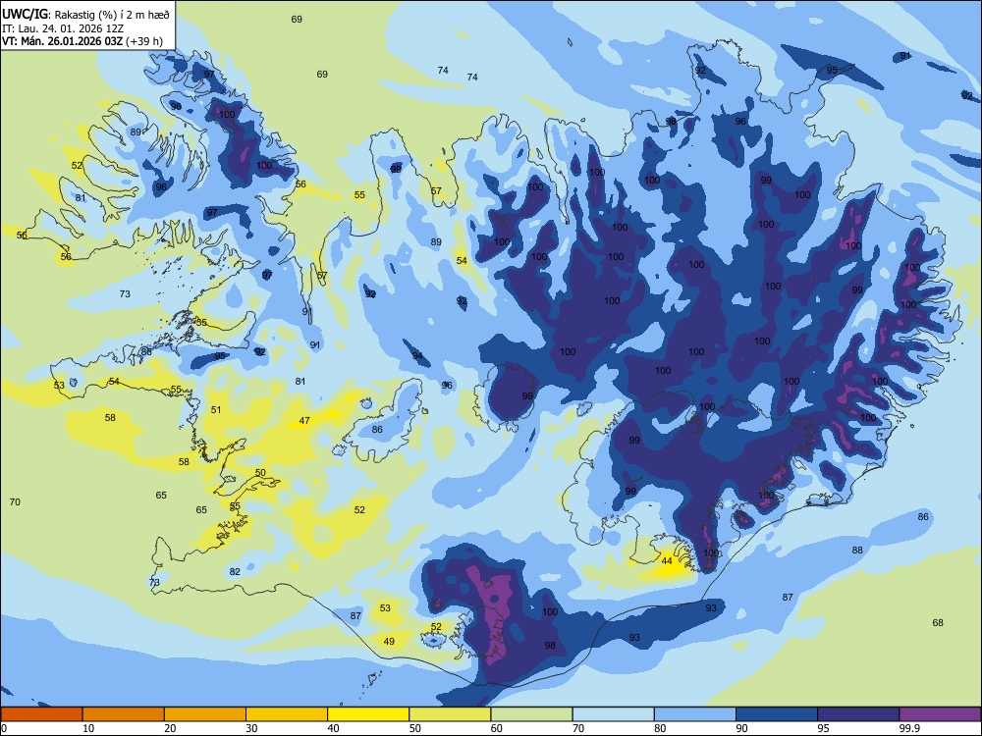Click the humidity value '47' on the map
Viewport: 982px width, 736px height.
(x=304, y=421)
